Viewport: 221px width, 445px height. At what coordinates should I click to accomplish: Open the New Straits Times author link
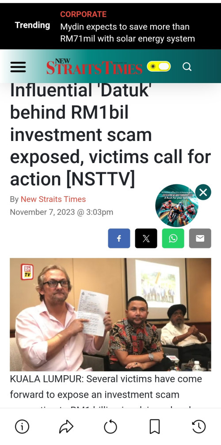pyautogui.click(x=53, y=199)
